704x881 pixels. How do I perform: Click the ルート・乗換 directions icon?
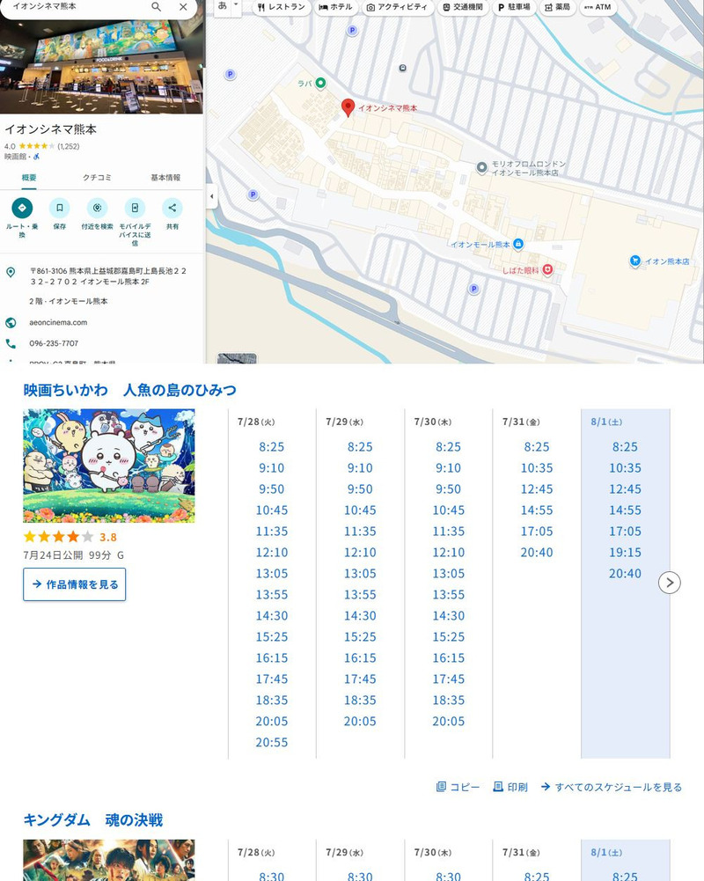(22, 208)
